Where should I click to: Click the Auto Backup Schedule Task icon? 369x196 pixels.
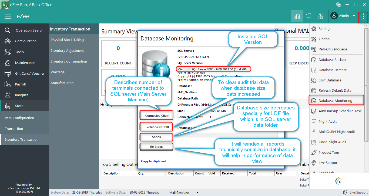pyautogui.click(x=314, y=111)
